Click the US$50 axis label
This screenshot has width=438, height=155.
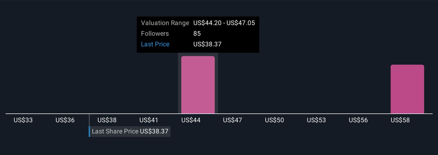point(274,120)
